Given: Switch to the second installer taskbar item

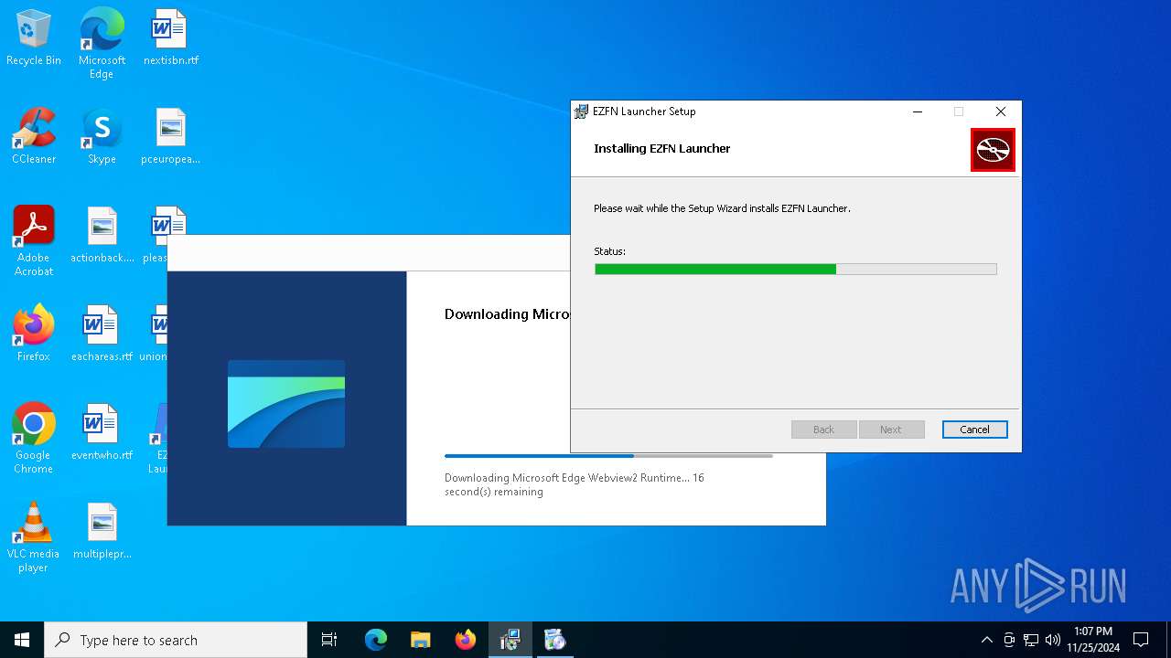Looking at the screenshot, I should 555,640.
